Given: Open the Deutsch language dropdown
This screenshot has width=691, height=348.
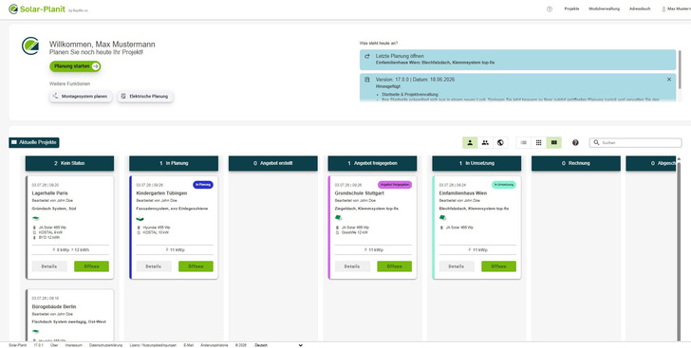Looking at the screenshot, I should coord(278,345).
